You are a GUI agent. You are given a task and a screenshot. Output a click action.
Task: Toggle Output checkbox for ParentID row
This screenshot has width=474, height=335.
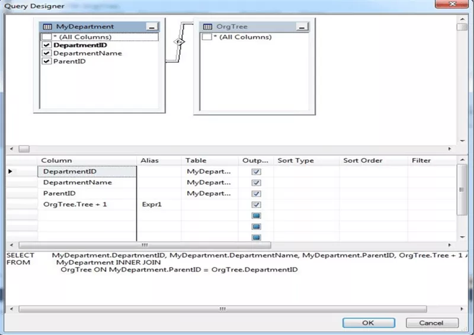256,194
